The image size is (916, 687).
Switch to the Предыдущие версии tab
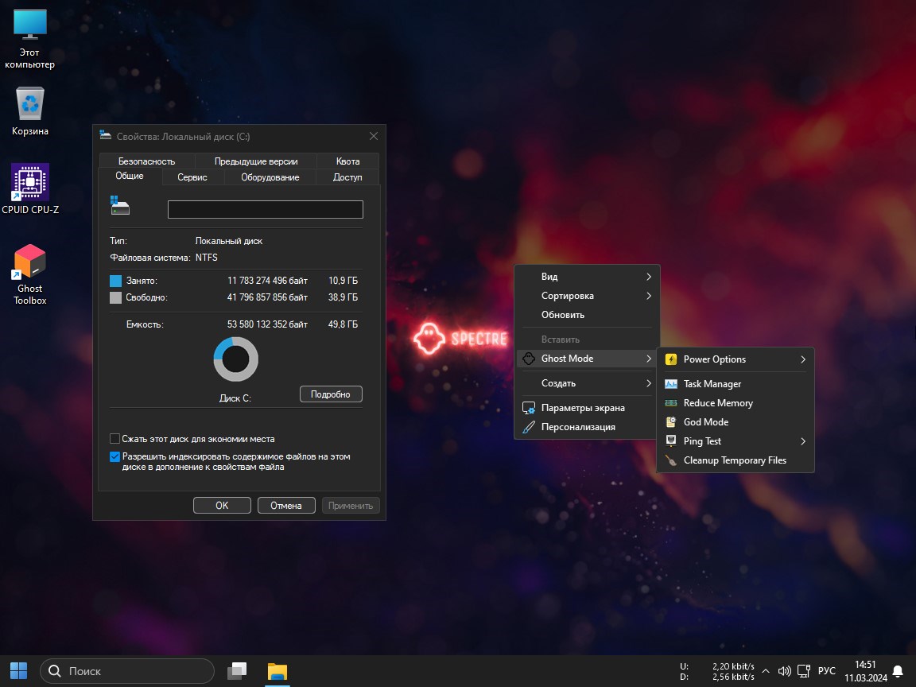(x=256, y=161)
